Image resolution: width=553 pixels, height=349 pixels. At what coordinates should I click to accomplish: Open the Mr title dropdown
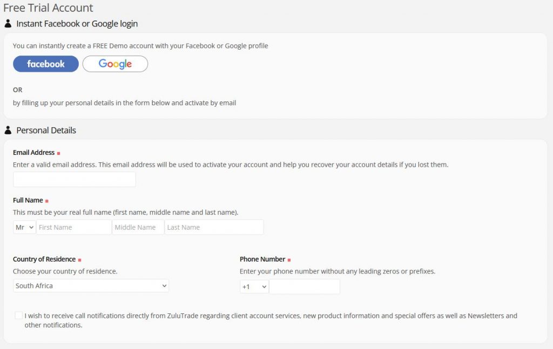click(24, 227)
